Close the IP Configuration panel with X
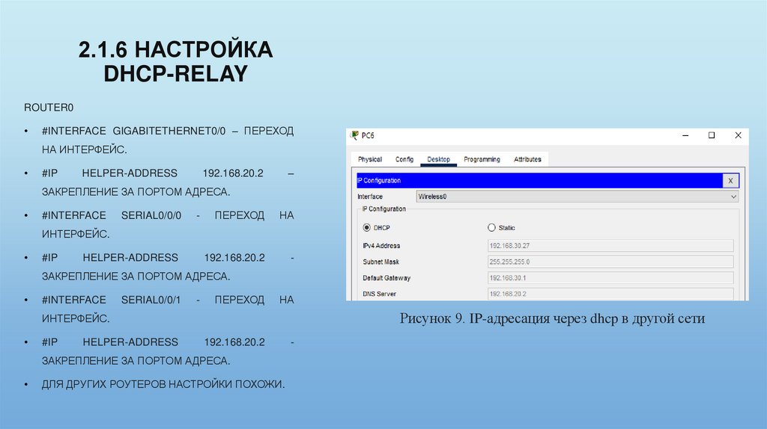This screenshot has width=767, height=429. [x=730, y=181]
